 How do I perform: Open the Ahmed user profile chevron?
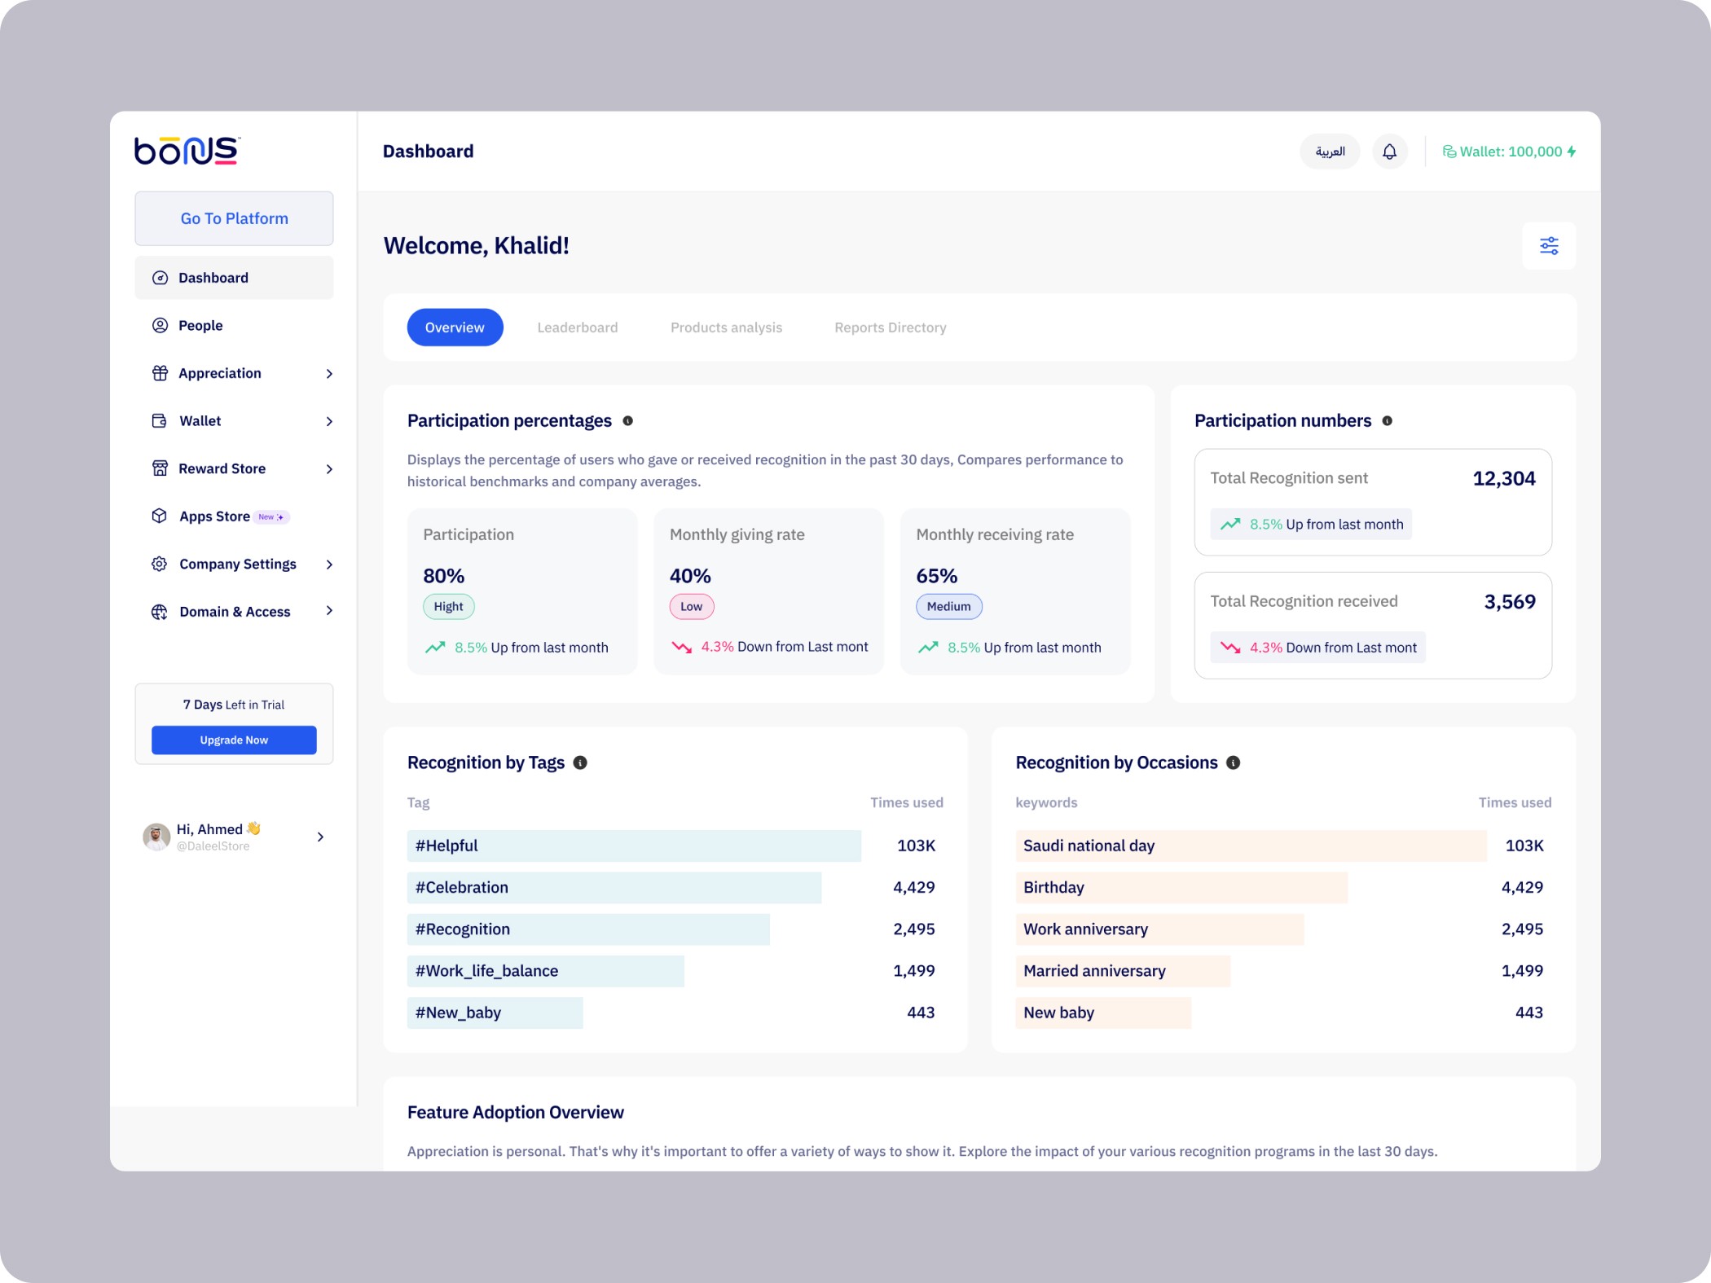pyautogui.click(x=320, y=837)
